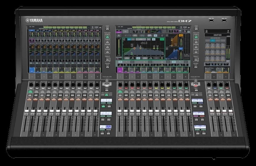The image size is (256, 166).
Task: Click the left USB port on top panel
Action: click(211, 20)
